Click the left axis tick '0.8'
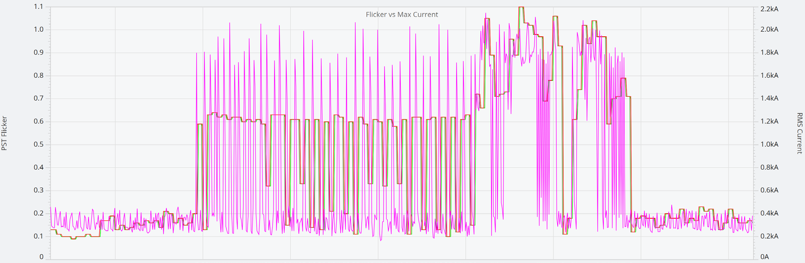This screenshot has height=263, width=805. (38, 76)
